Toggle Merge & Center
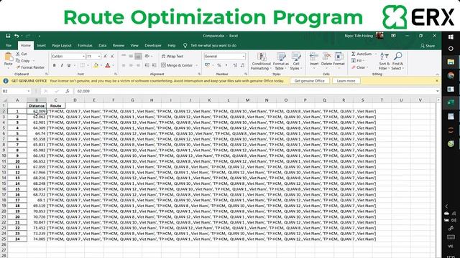The width and height of the screenshot is (460, 258). 177,65
